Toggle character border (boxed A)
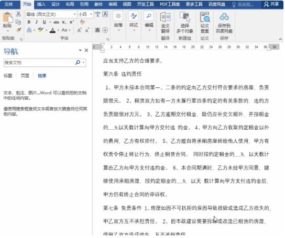Screen dimensions: 285x238 pyautogui.click(x=105, y=14)
